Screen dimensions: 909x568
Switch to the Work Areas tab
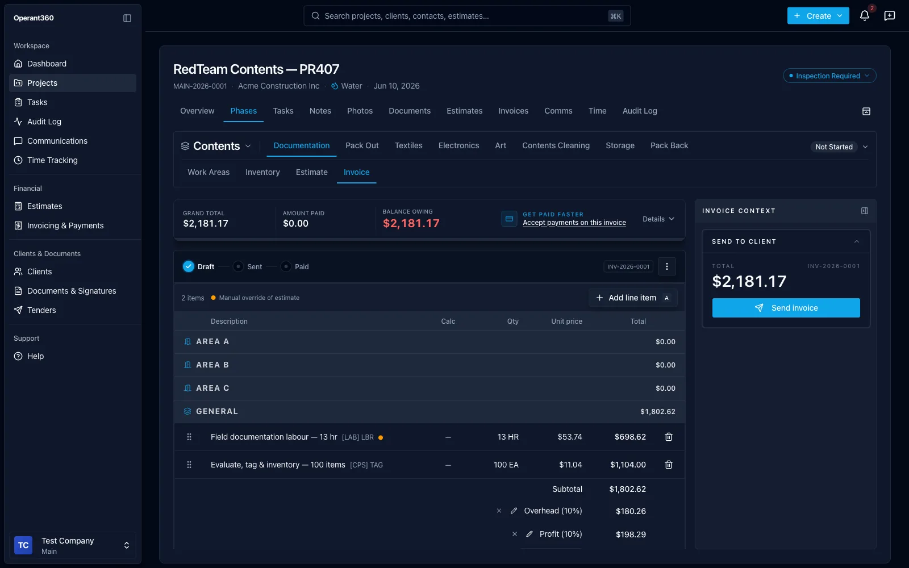click(209, 172)
